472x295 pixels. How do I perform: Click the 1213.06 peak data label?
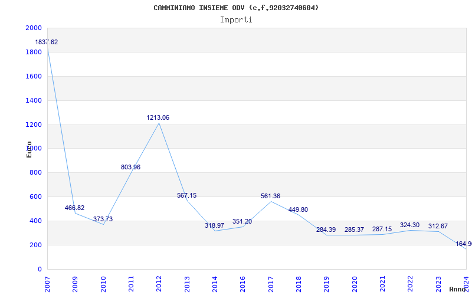158,117
